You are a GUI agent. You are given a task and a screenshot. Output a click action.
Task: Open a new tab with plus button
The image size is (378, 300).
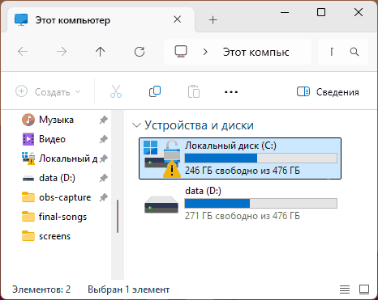point(213,20)
